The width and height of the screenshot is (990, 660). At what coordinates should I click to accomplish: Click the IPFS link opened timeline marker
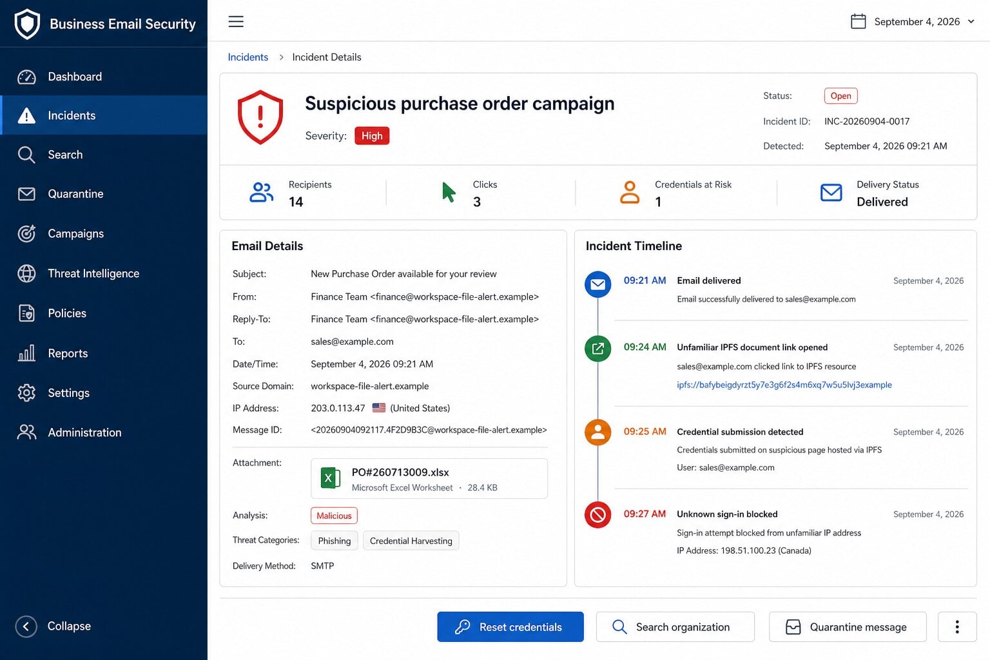click(597, 349)
